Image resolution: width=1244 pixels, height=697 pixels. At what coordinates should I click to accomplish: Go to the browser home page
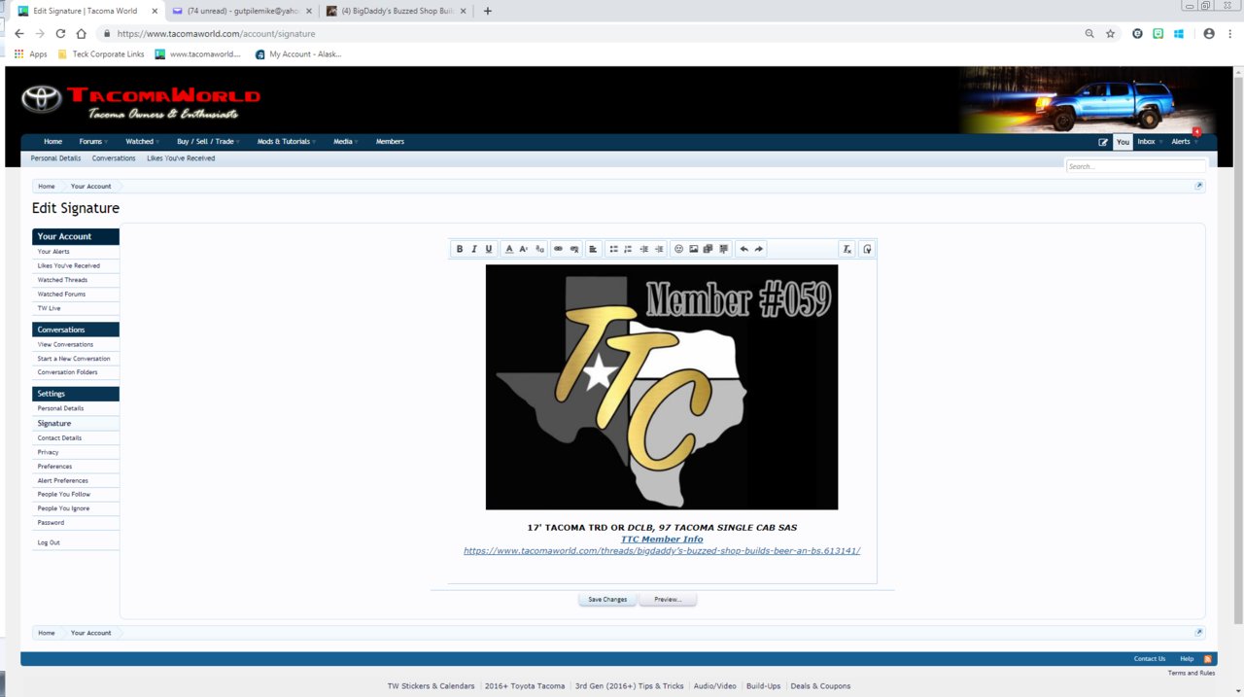pyautogui.click(x=82, y=33)
